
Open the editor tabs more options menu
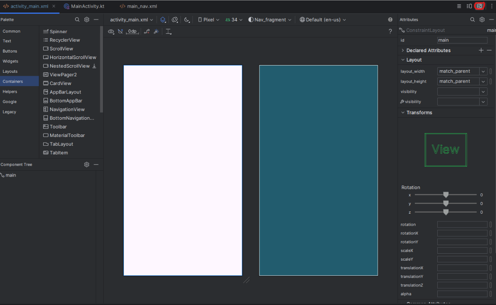pyautogui.click(x=492, y=6)
